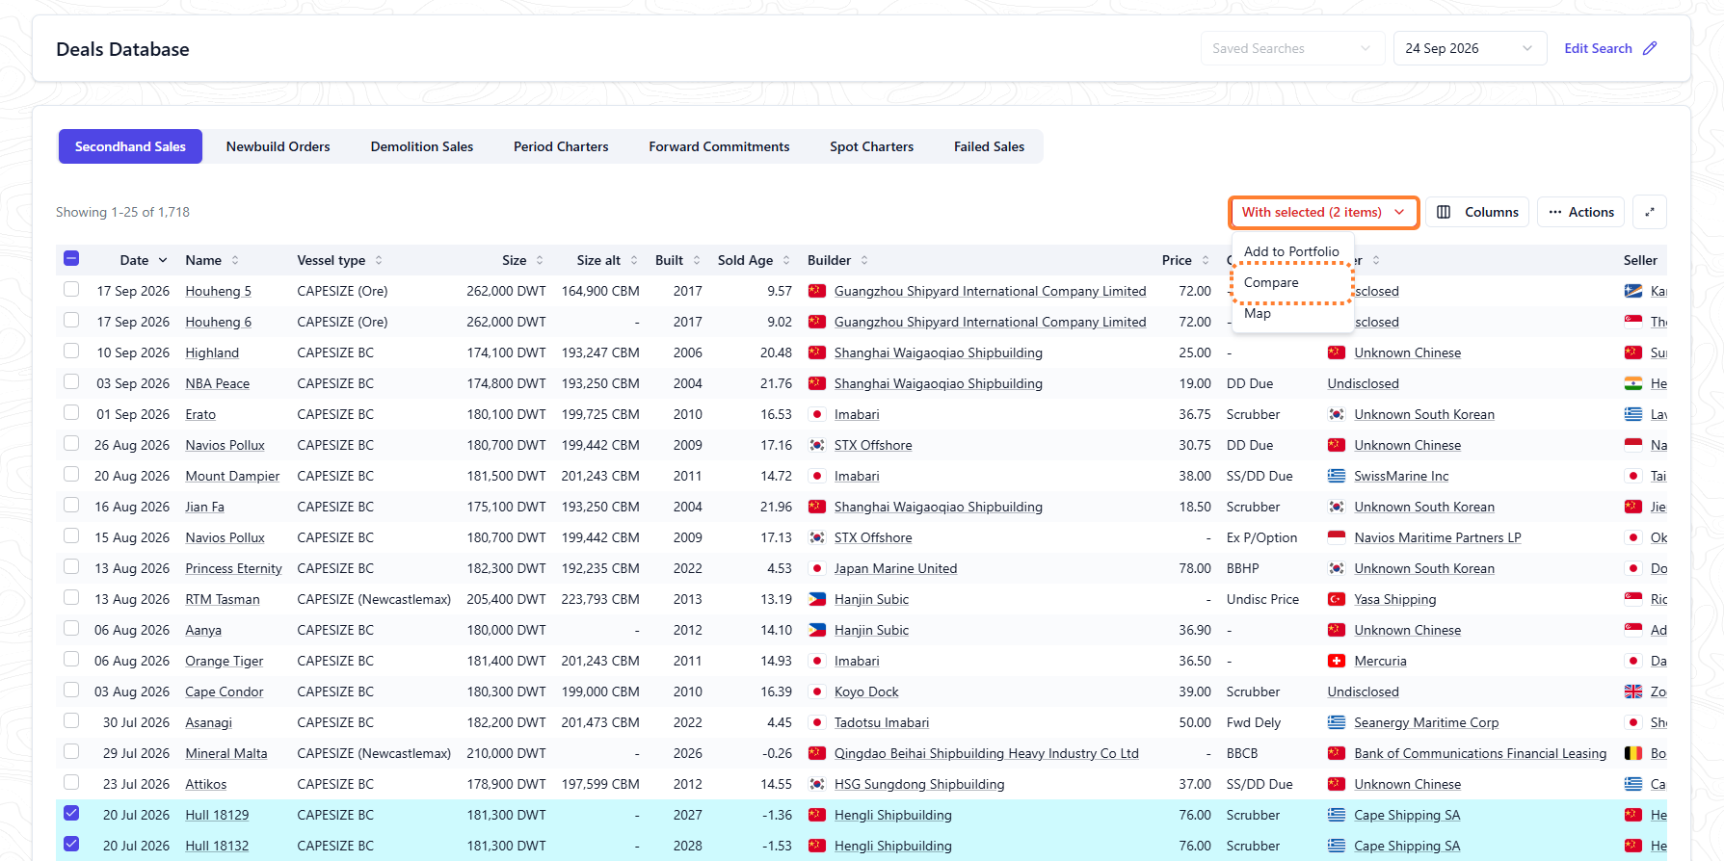Viewport: 1724px width, 861px height.
Task: Toggle the select-all header checkbox
Action: pos(71,258)
